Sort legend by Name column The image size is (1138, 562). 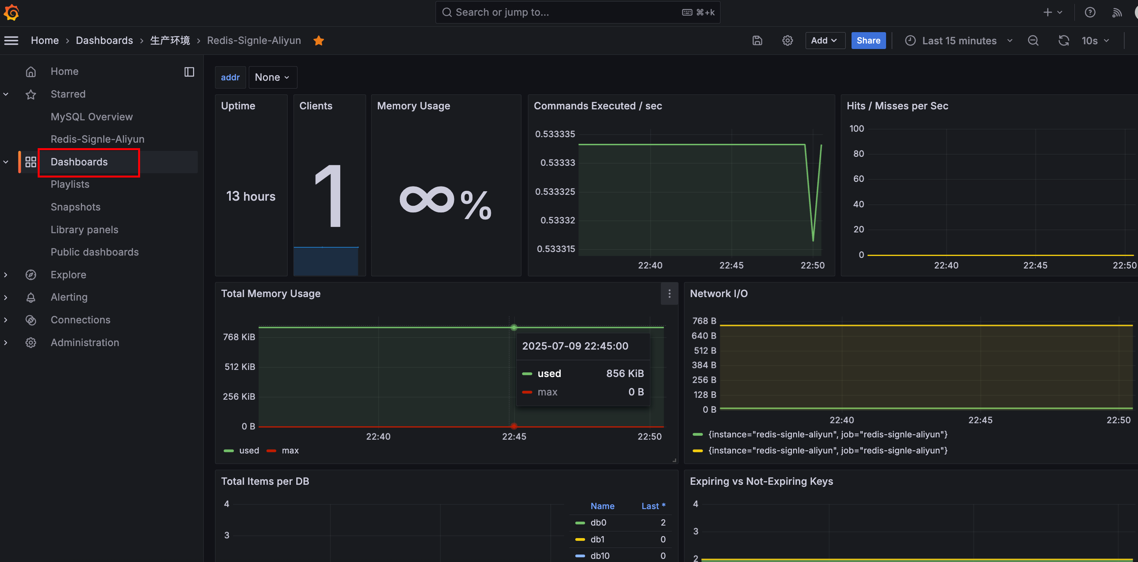pos(603,506)
